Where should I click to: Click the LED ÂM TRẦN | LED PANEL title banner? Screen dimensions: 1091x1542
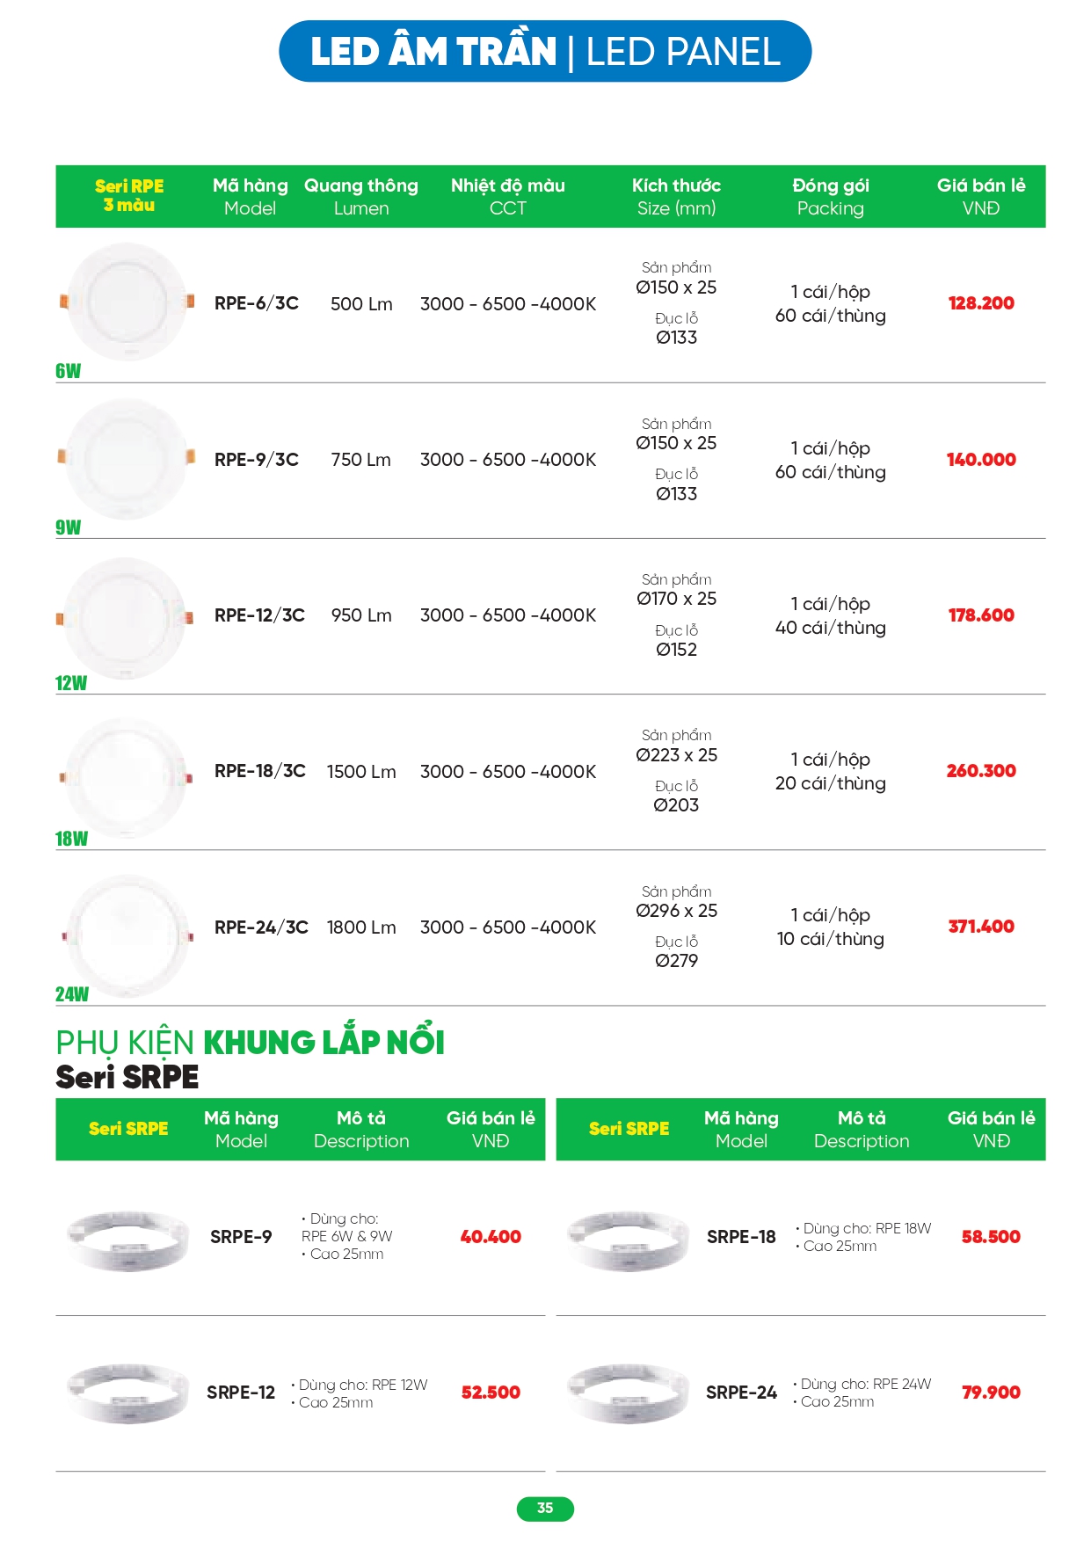(x=545, y=51)
